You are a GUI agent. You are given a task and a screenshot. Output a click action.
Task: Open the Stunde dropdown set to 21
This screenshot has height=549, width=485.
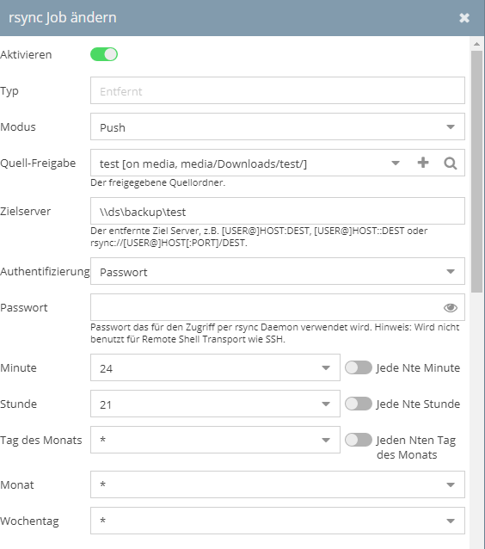pos(215,404)
